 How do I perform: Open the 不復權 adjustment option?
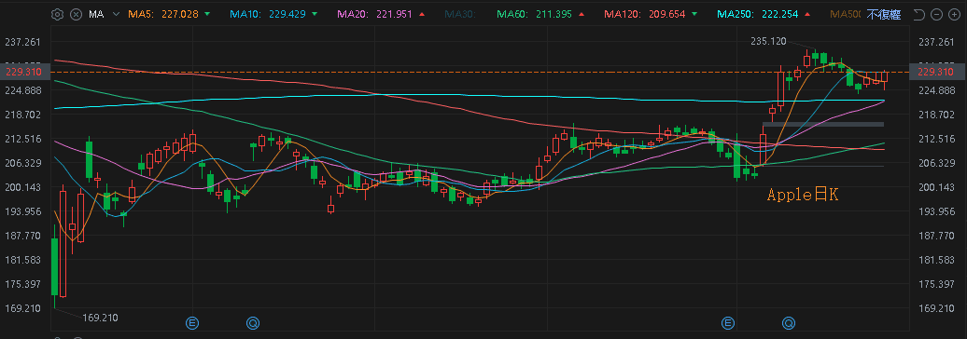pyautogui.click(x=884, y=14)
